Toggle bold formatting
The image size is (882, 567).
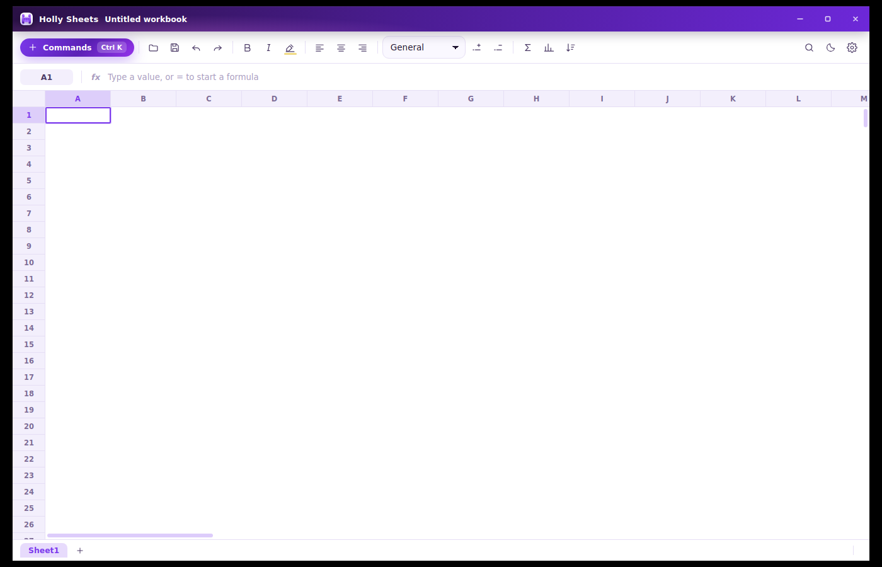[x=248, y=48]
